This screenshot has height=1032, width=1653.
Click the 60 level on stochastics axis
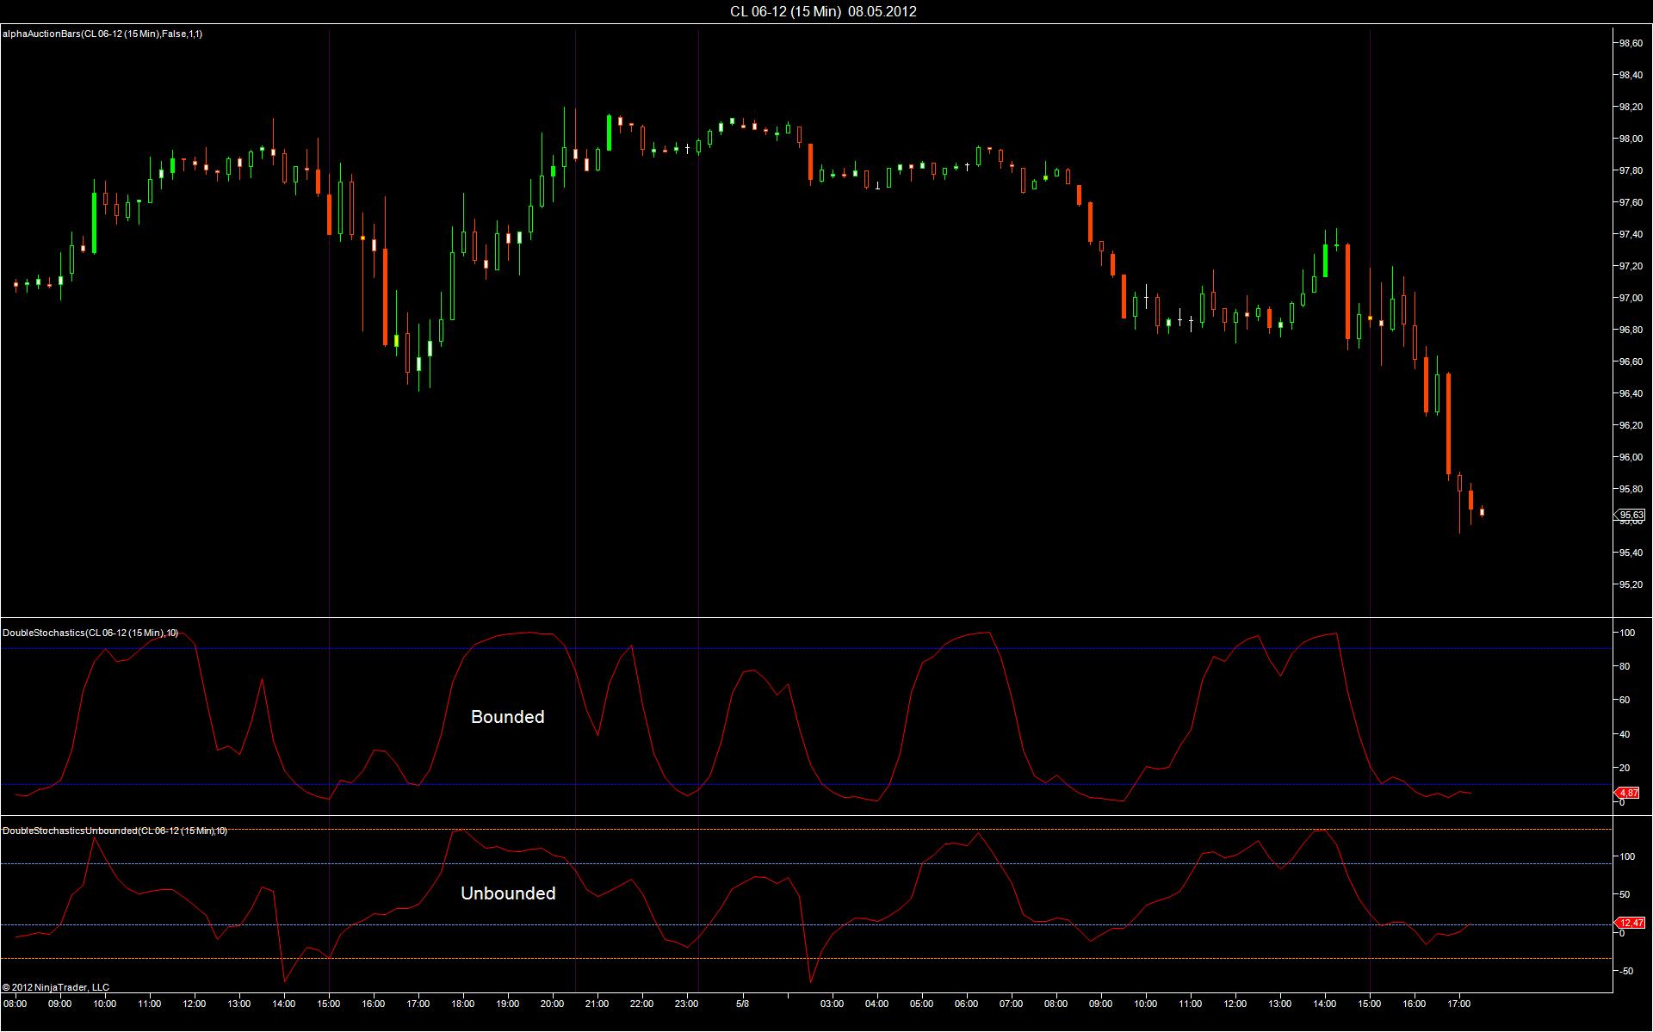pyautogui.click(x=1625, y=700)
